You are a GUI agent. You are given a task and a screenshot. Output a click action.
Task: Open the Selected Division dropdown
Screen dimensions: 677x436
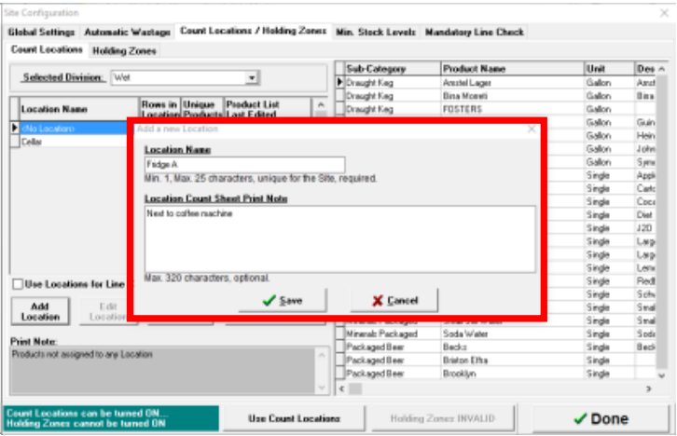pos(252,78)
